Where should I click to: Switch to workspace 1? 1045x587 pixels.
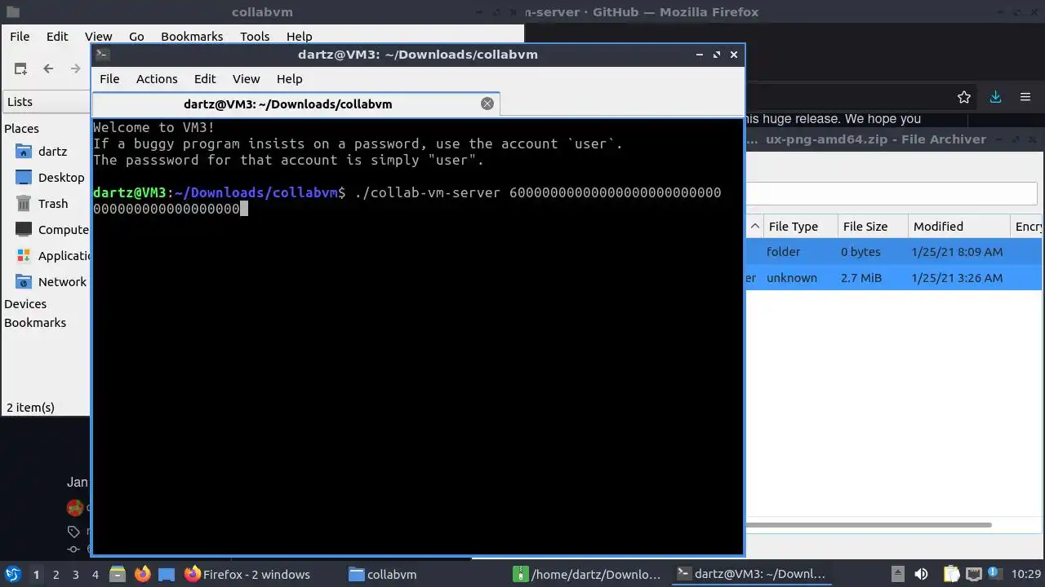tap(36, 575)
